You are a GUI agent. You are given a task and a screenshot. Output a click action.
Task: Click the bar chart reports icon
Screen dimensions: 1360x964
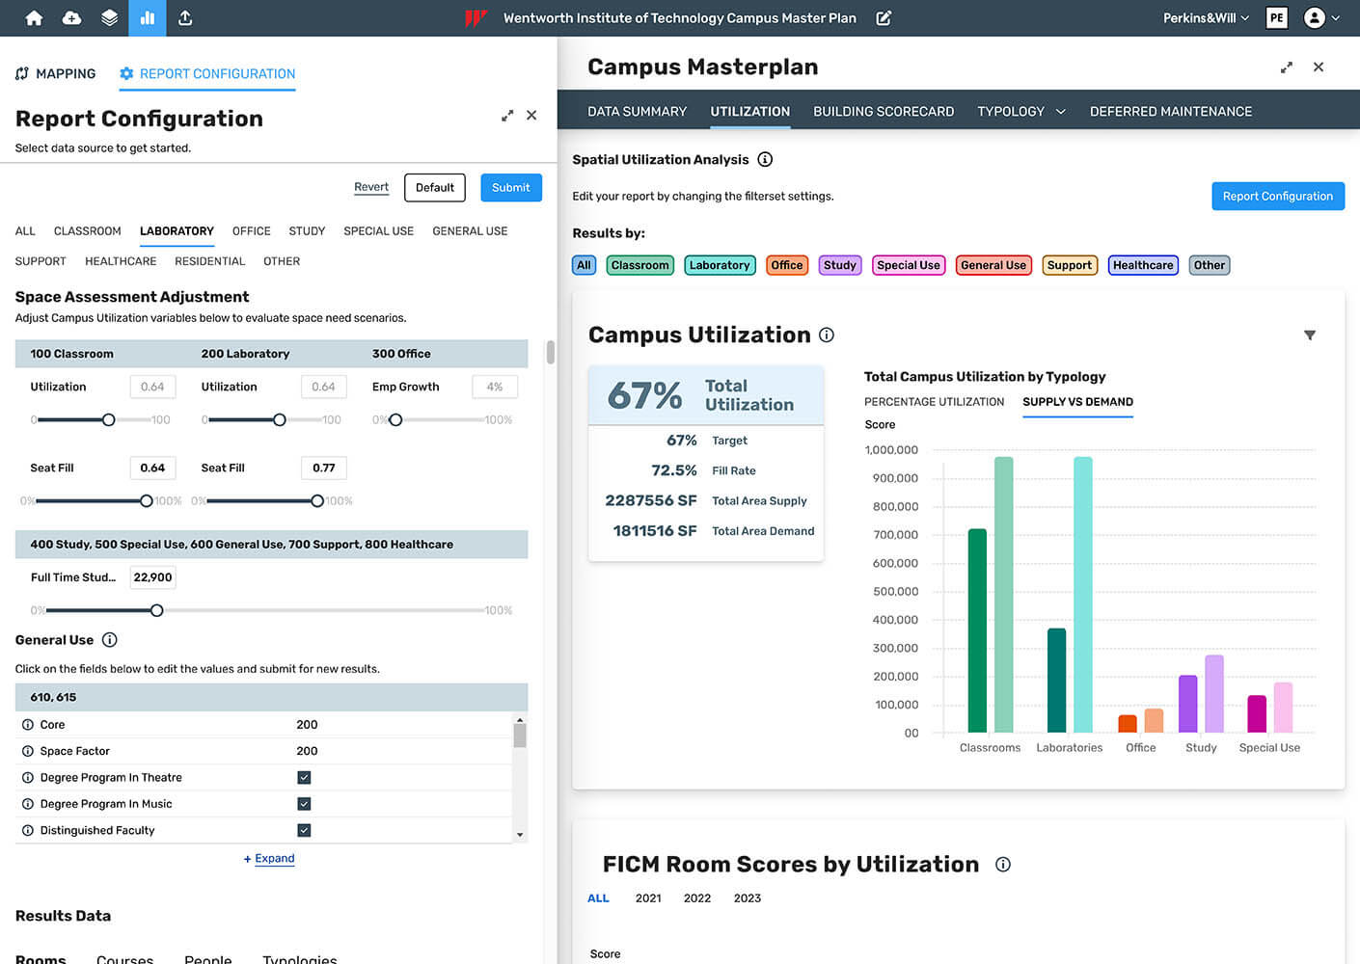[148, 18]
